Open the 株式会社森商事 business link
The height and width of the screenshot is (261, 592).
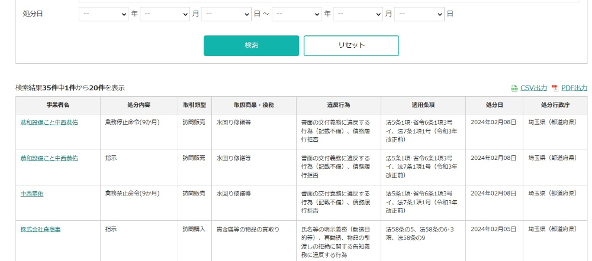pos(40,229)
